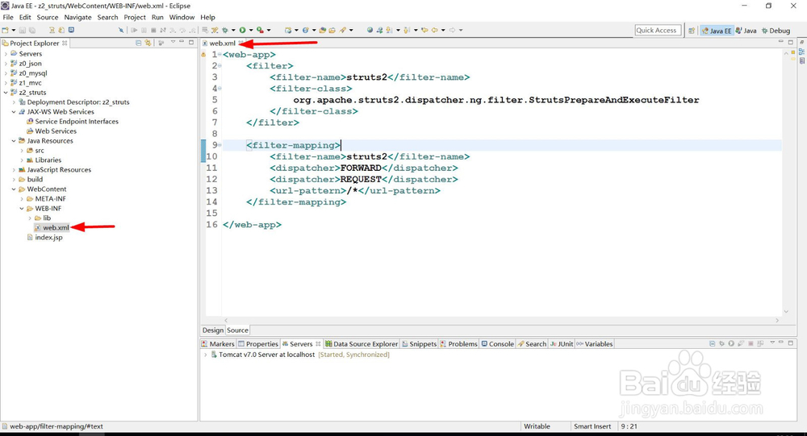
Task: Click the Last Edit Location arrow icon
Action: 424,31
